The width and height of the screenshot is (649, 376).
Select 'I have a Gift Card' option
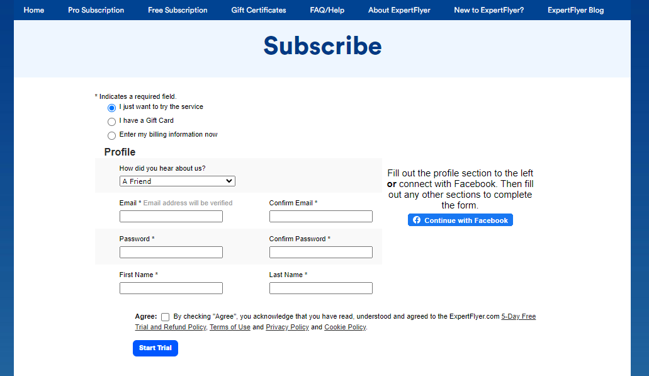(111, 122)
